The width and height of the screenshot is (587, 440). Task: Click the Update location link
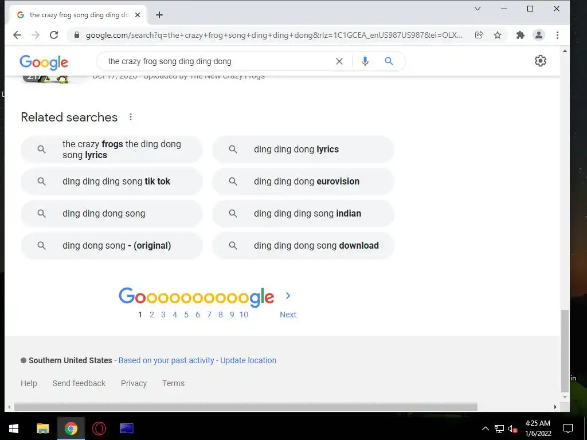248,360
